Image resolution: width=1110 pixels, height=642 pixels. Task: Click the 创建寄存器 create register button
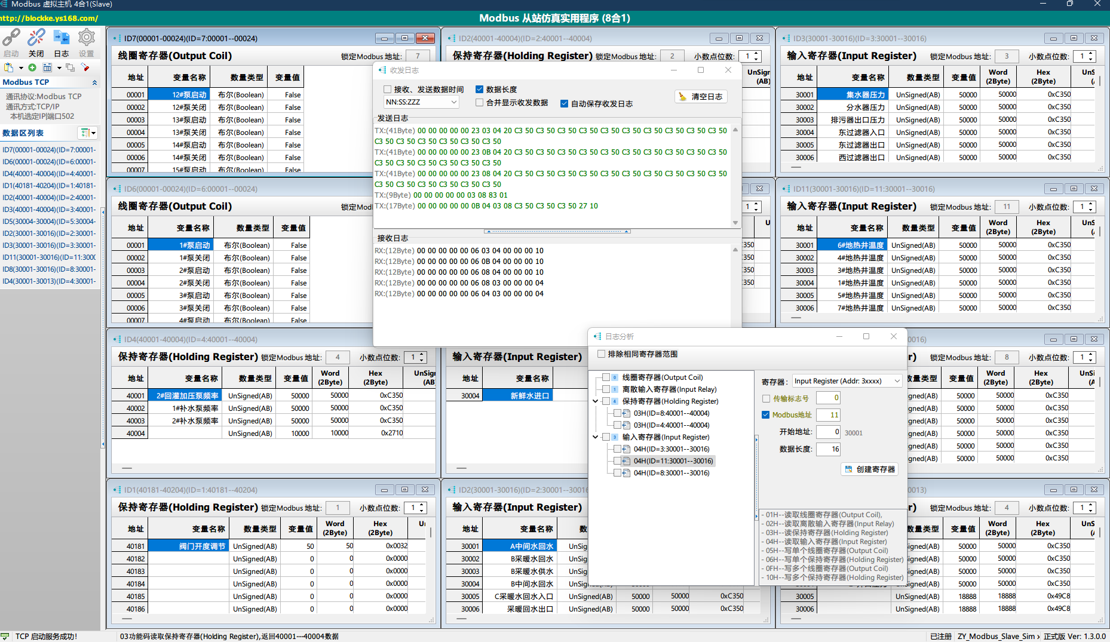click(x=870, y=469)
